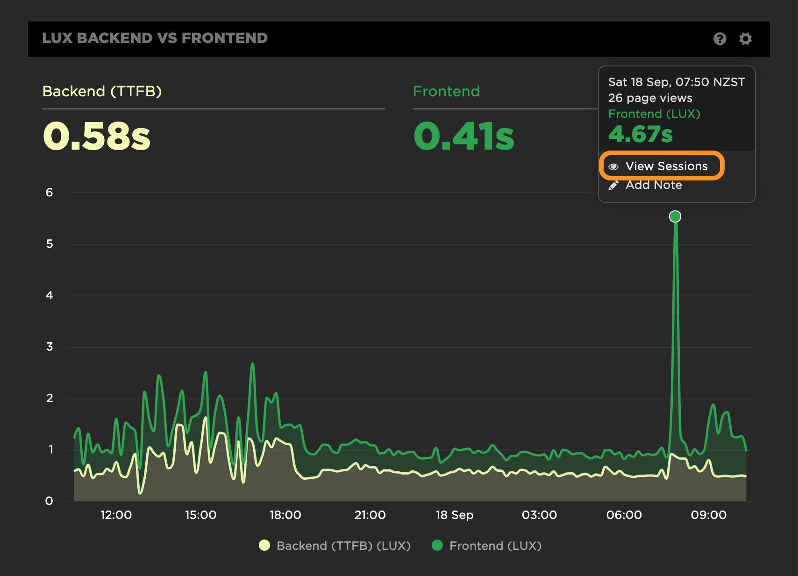Open the chart help via question mark icon
This screenshot has width=798, height=576.
tap(720, 39)
